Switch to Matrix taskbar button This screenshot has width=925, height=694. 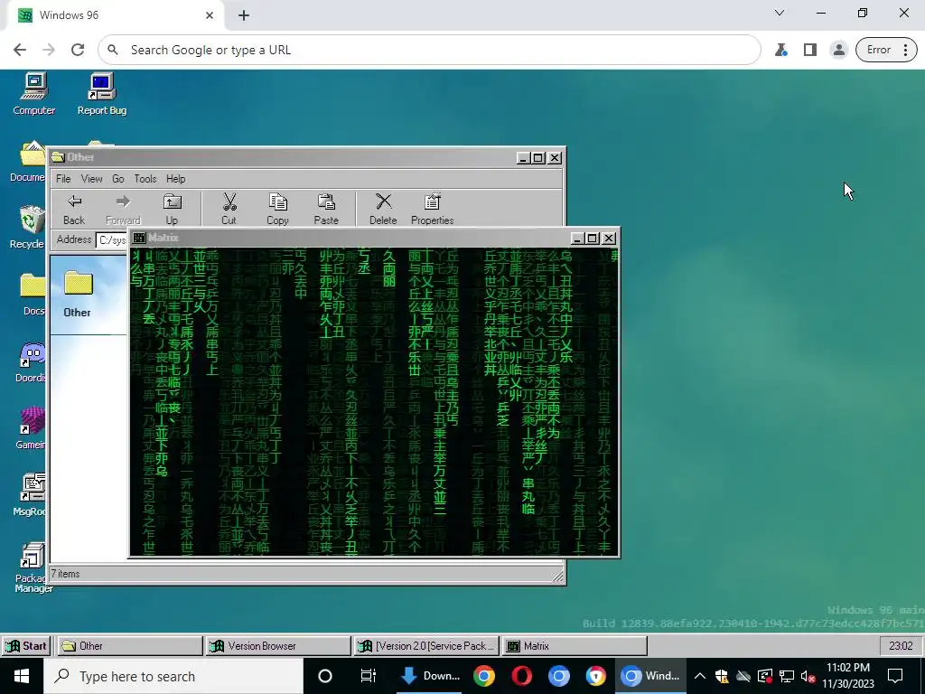[575, 645]
